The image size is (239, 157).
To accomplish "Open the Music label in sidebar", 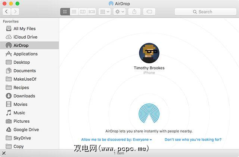I will tap(19, 113).
